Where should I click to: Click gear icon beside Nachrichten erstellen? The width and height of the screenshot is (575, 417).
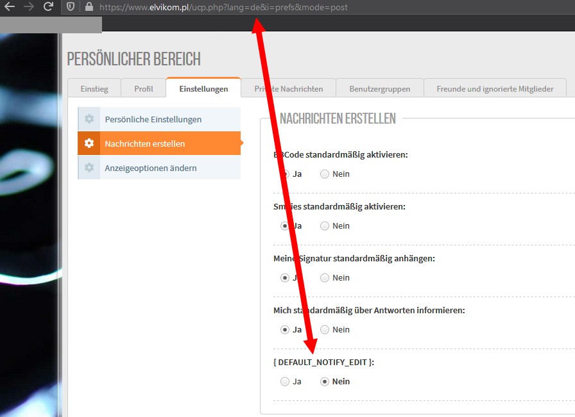coord(89,143)
